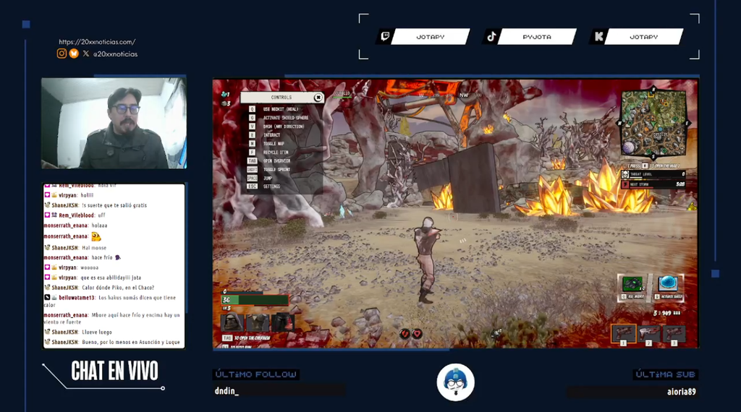Screen dimensions: 741x412
Task: Click the latest follower name dndin_
Action: (x=226, y=391)
